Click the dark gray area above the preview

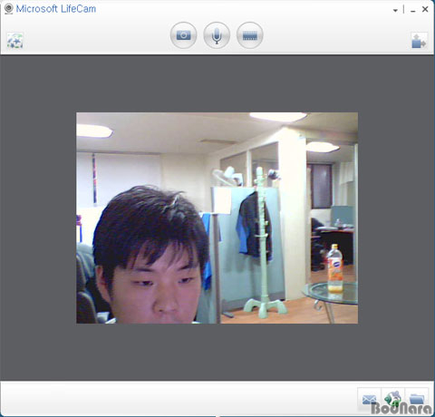pos(217,83)
